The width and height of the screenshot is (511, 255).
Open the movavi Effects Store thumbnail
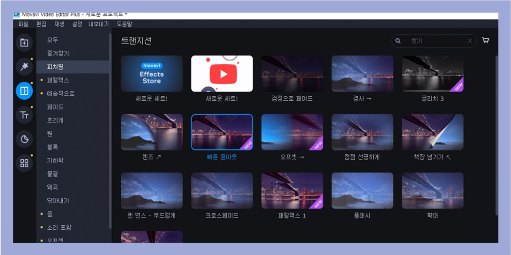tap(152, 74)
